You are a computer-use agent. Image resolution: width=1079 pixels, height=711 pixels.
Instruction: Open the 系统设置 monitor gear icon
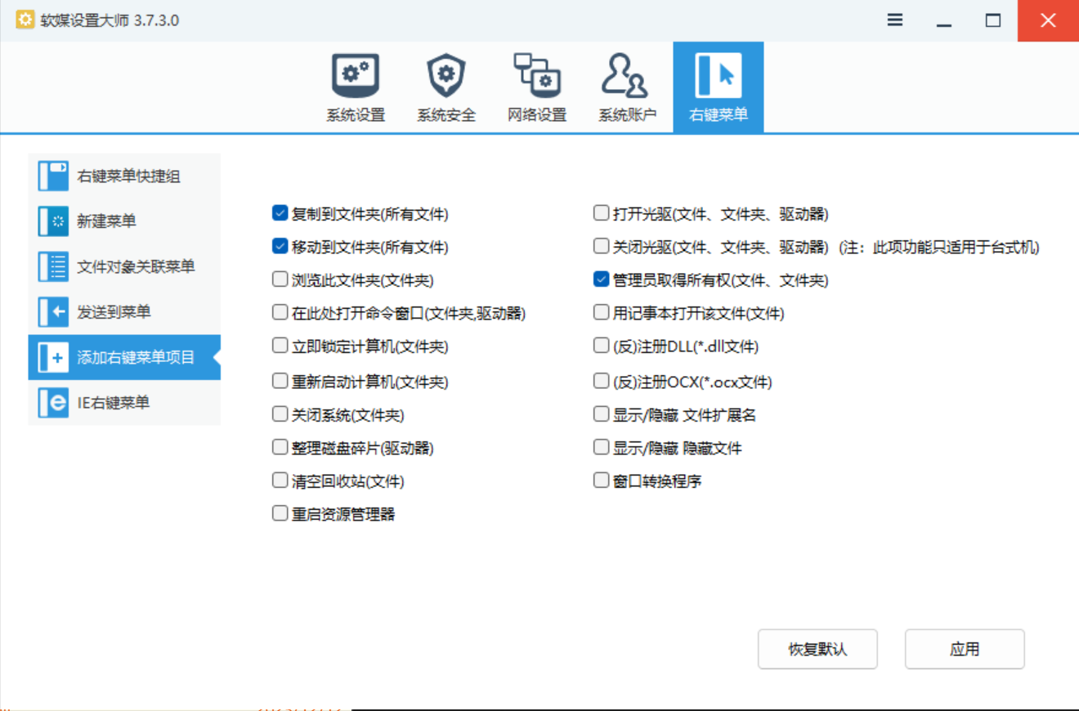355,75
